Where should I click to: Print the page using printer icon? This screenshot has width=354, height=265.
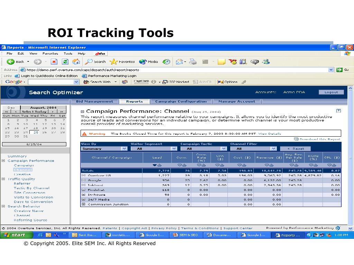tap(193, 61)
